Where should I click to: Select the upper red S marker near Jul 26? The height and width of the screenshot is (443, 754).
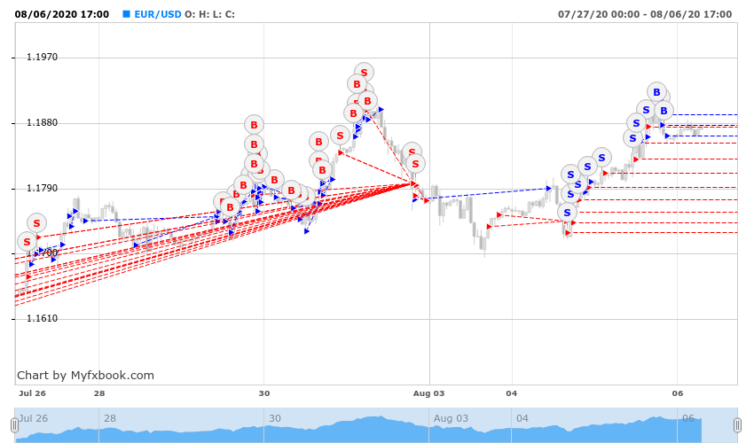[x=36, y=223]
